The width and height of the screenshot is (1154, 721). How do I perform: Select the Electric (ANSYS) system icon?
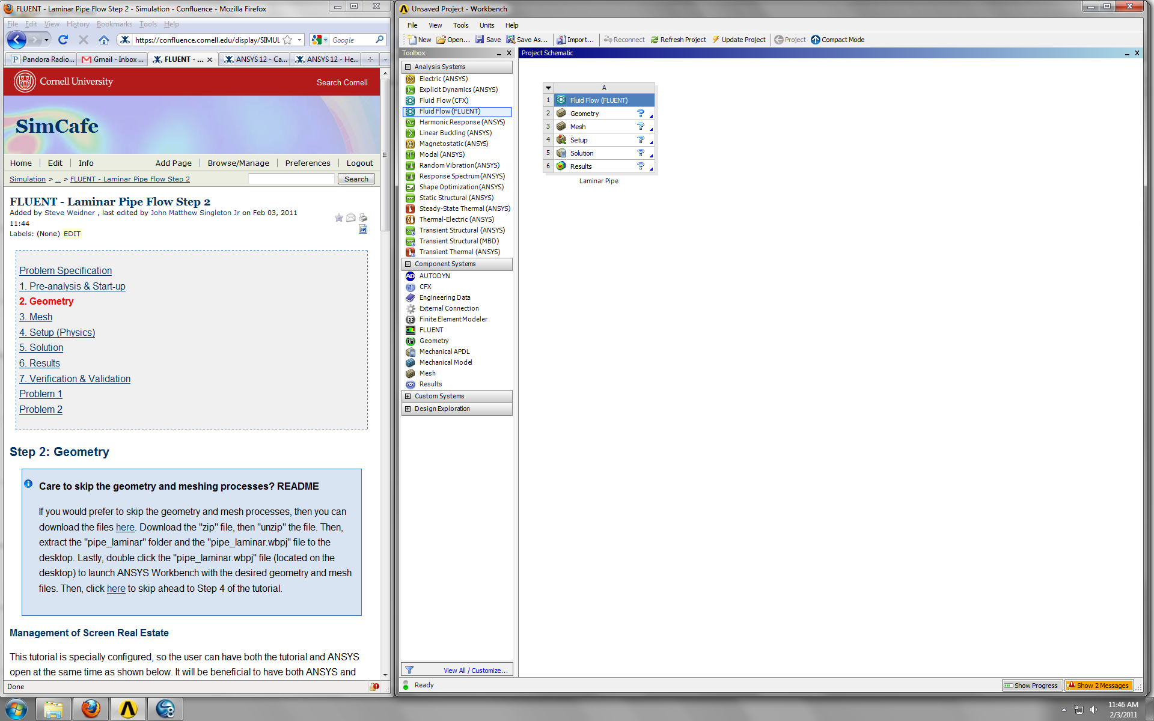point(411,79)
